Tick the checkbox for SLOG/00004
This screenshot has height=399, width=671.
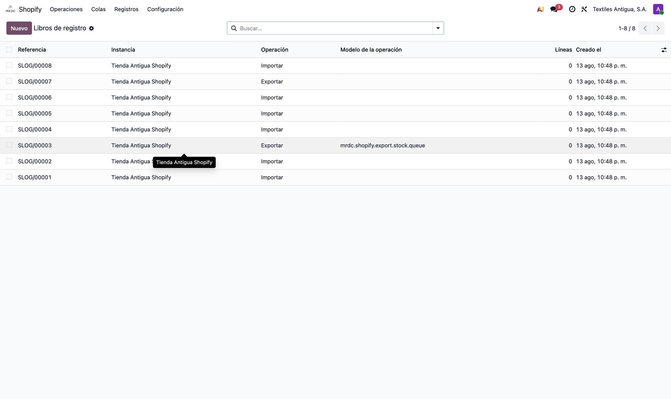[9, 129]
